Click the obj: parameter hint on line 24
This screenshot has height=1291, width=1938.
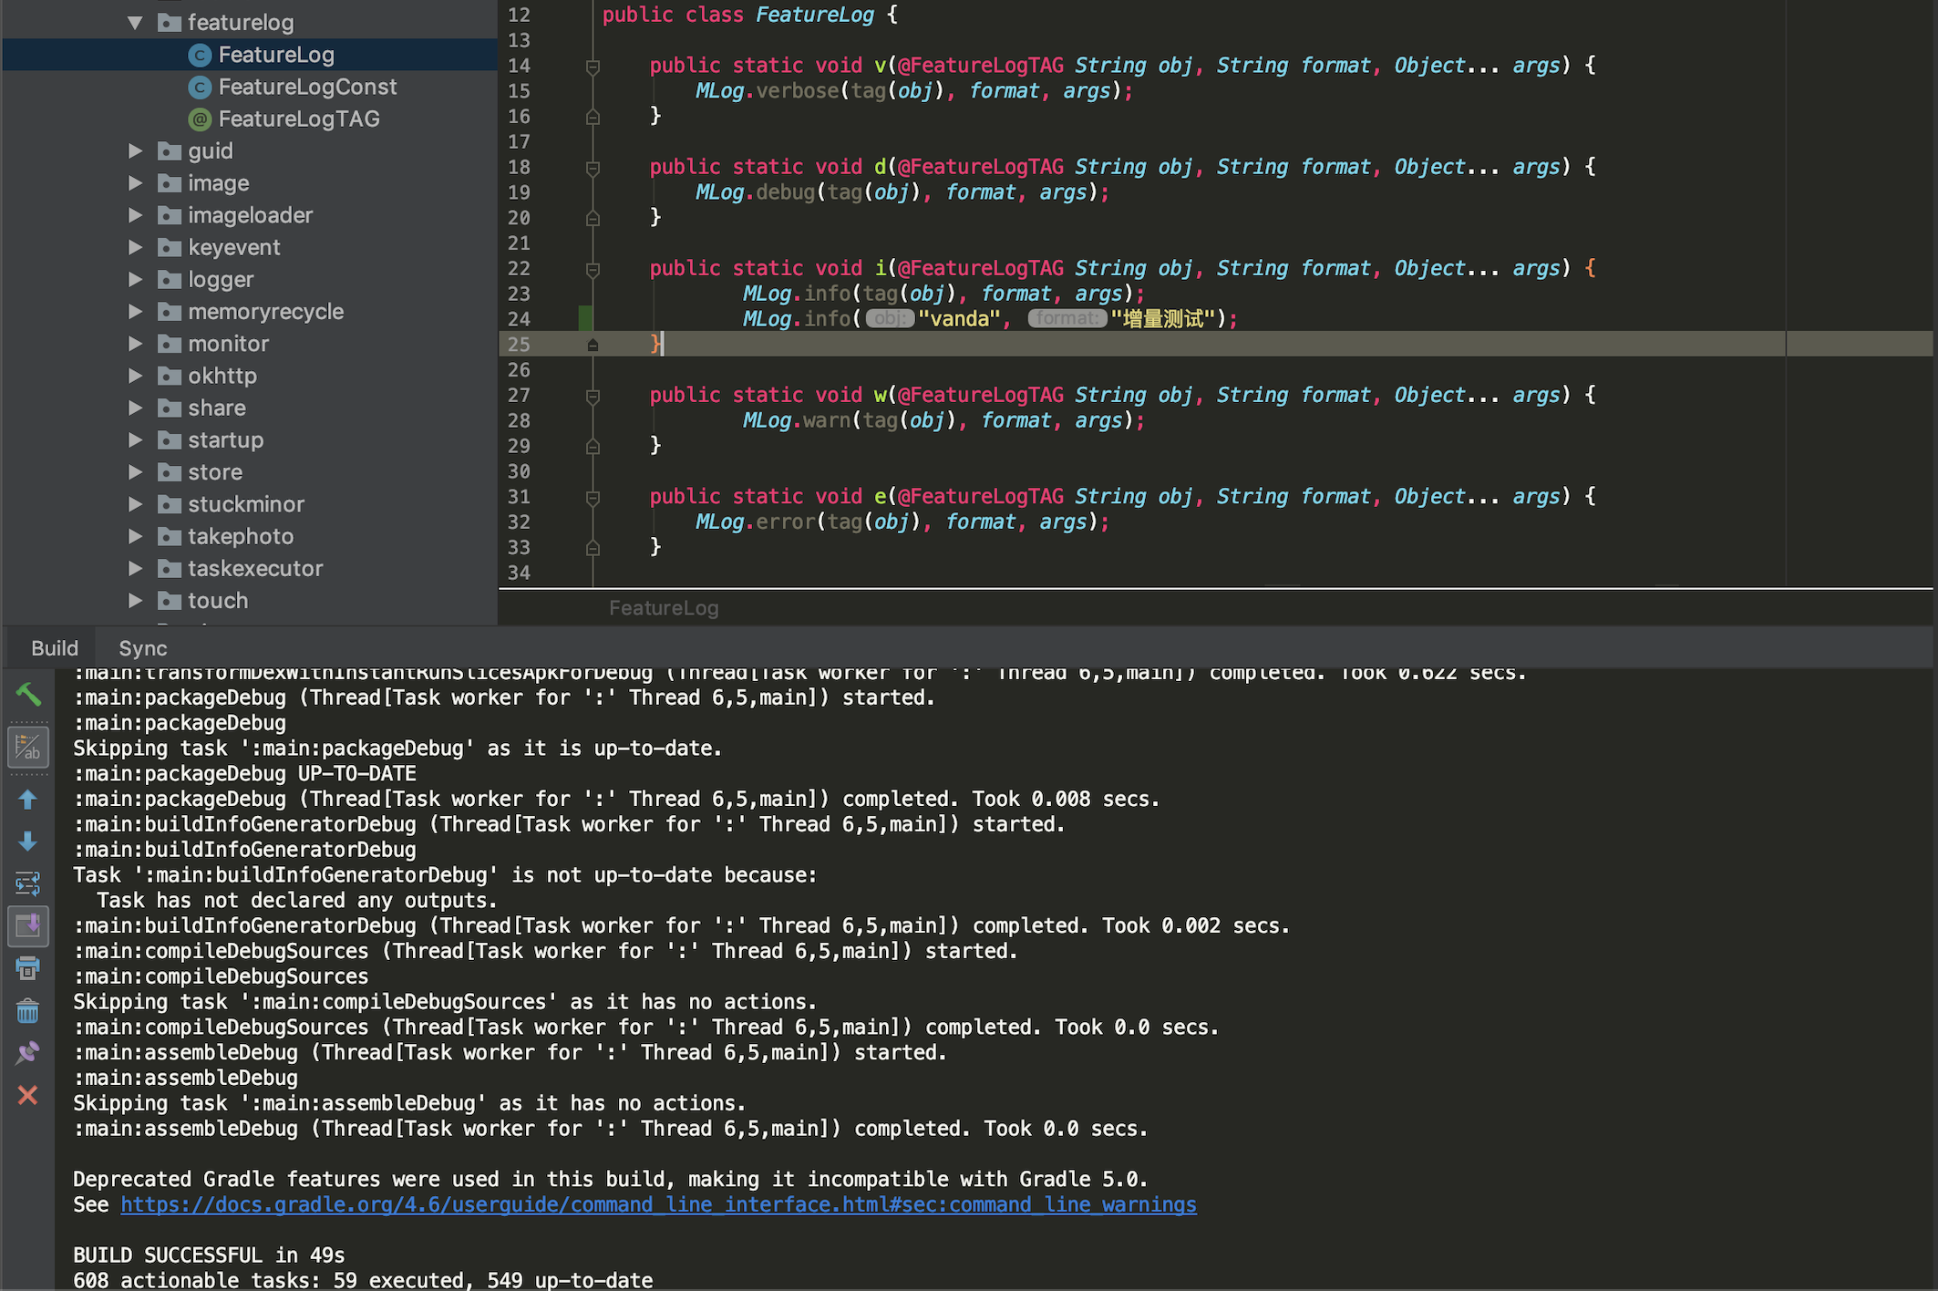tap(889, 318)
